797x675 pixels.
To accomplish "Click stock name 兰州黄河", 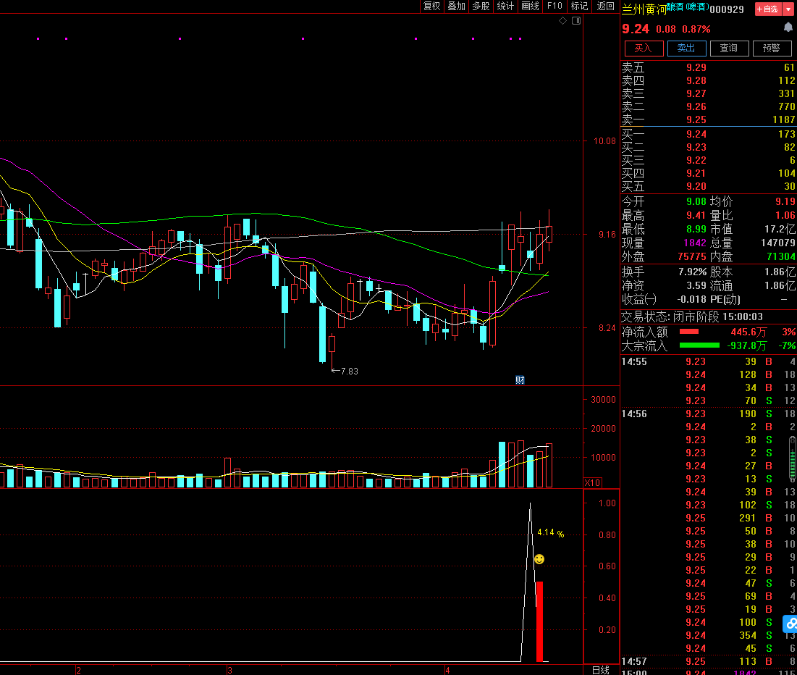I will tap(644, 9).
